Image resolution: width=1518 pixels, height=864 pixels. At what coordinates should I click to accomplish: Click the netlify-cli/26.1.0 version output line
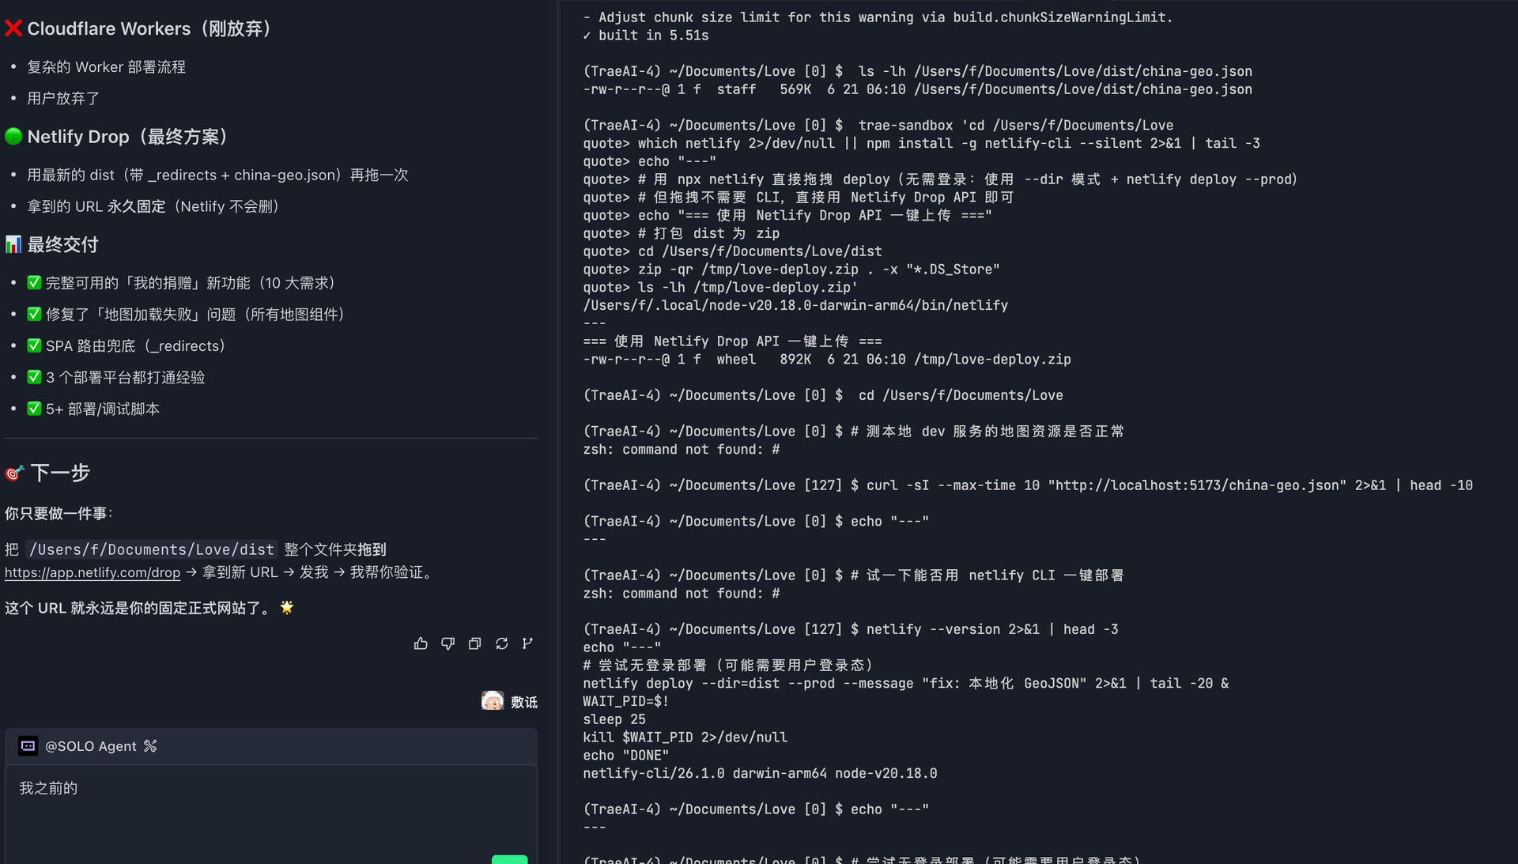(760, 773)
